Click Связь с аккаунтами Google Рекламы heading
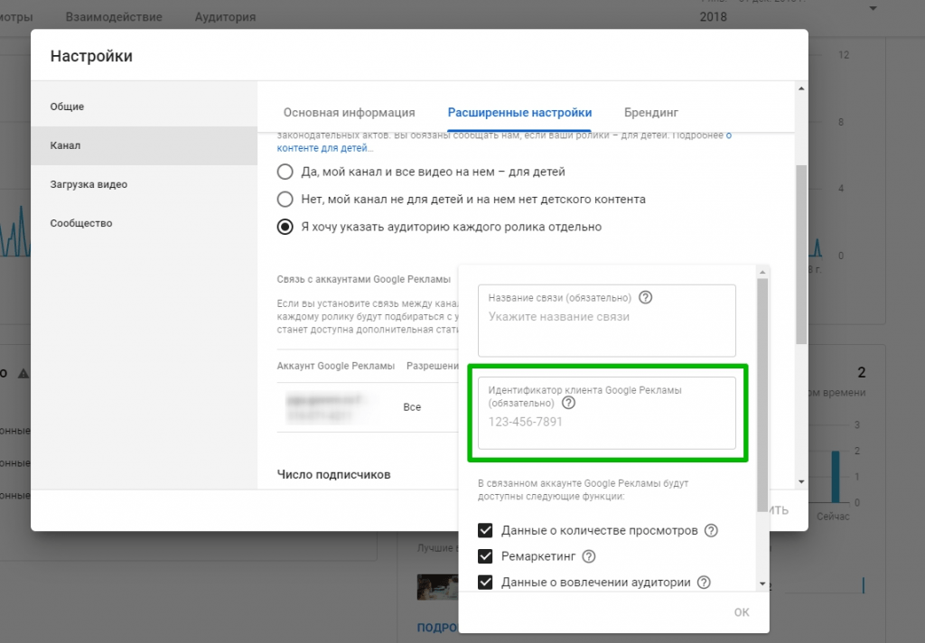 [x=364, y=279]
